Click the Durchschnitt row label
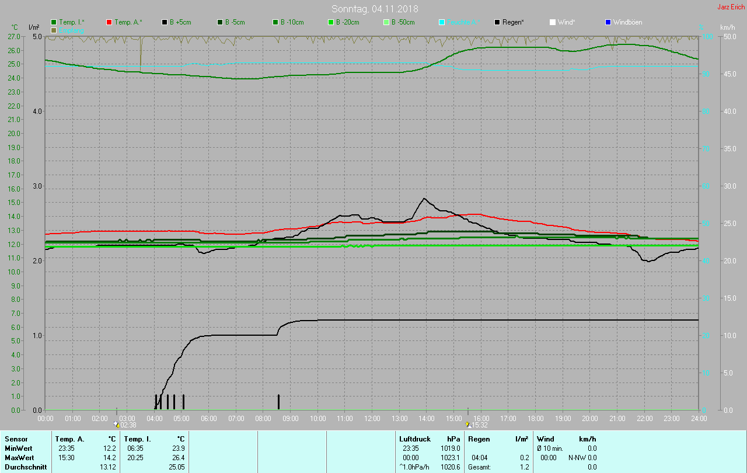 (x=25, y=467)
